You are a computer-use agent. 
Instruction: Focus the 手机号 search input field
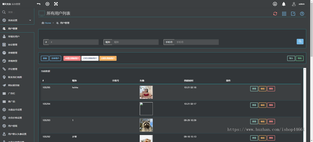196,42
